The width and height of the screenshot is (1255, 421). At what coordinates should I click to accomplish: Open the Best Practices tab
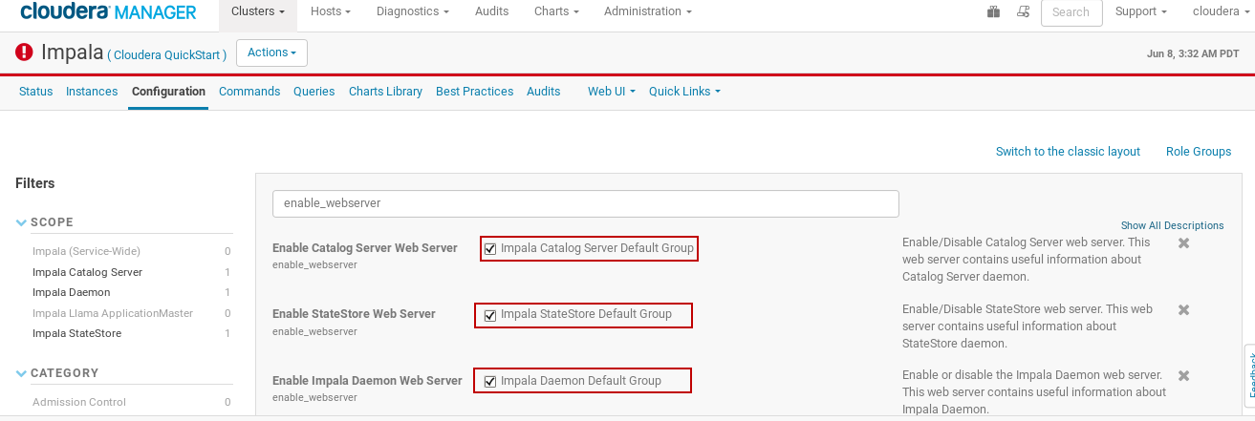click(x=474, y=92)
